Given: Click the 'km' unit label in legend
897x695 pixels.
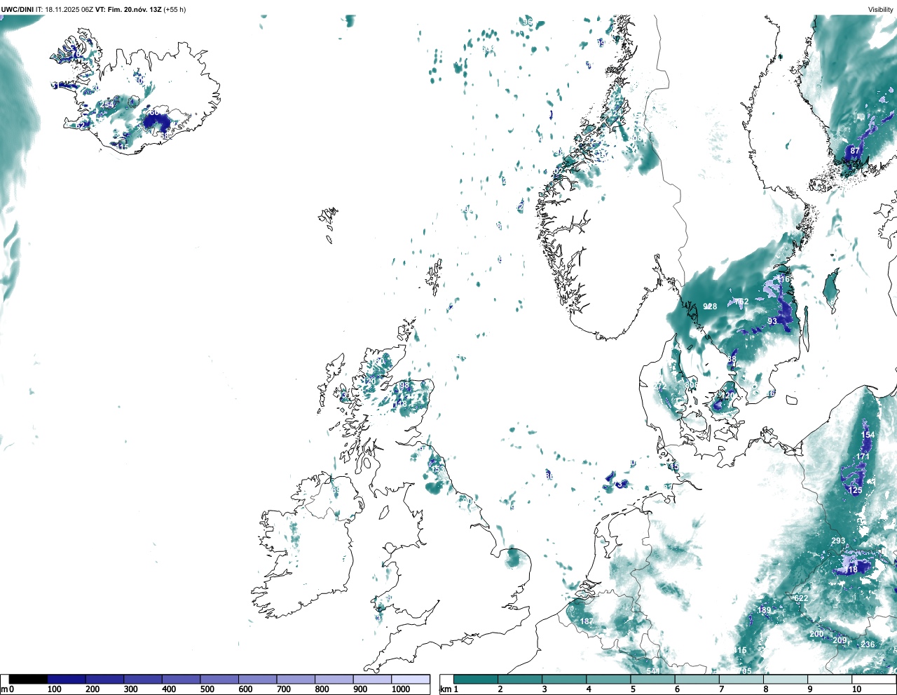Looking at the screenshot, I should click(x=444, y=689).
